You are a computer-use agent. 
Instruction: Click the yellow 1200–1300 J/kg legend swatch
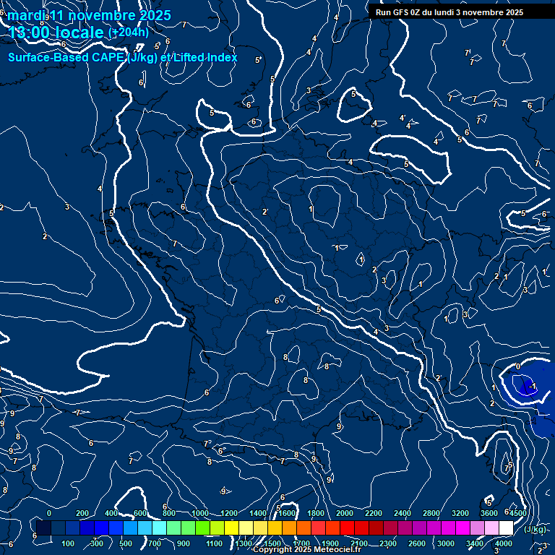231,528
